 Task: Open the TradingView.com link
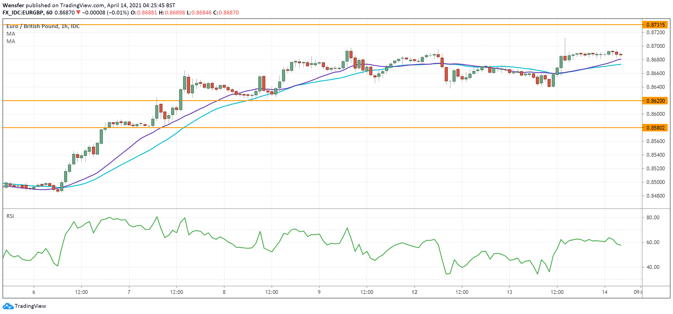pos(81,5)
